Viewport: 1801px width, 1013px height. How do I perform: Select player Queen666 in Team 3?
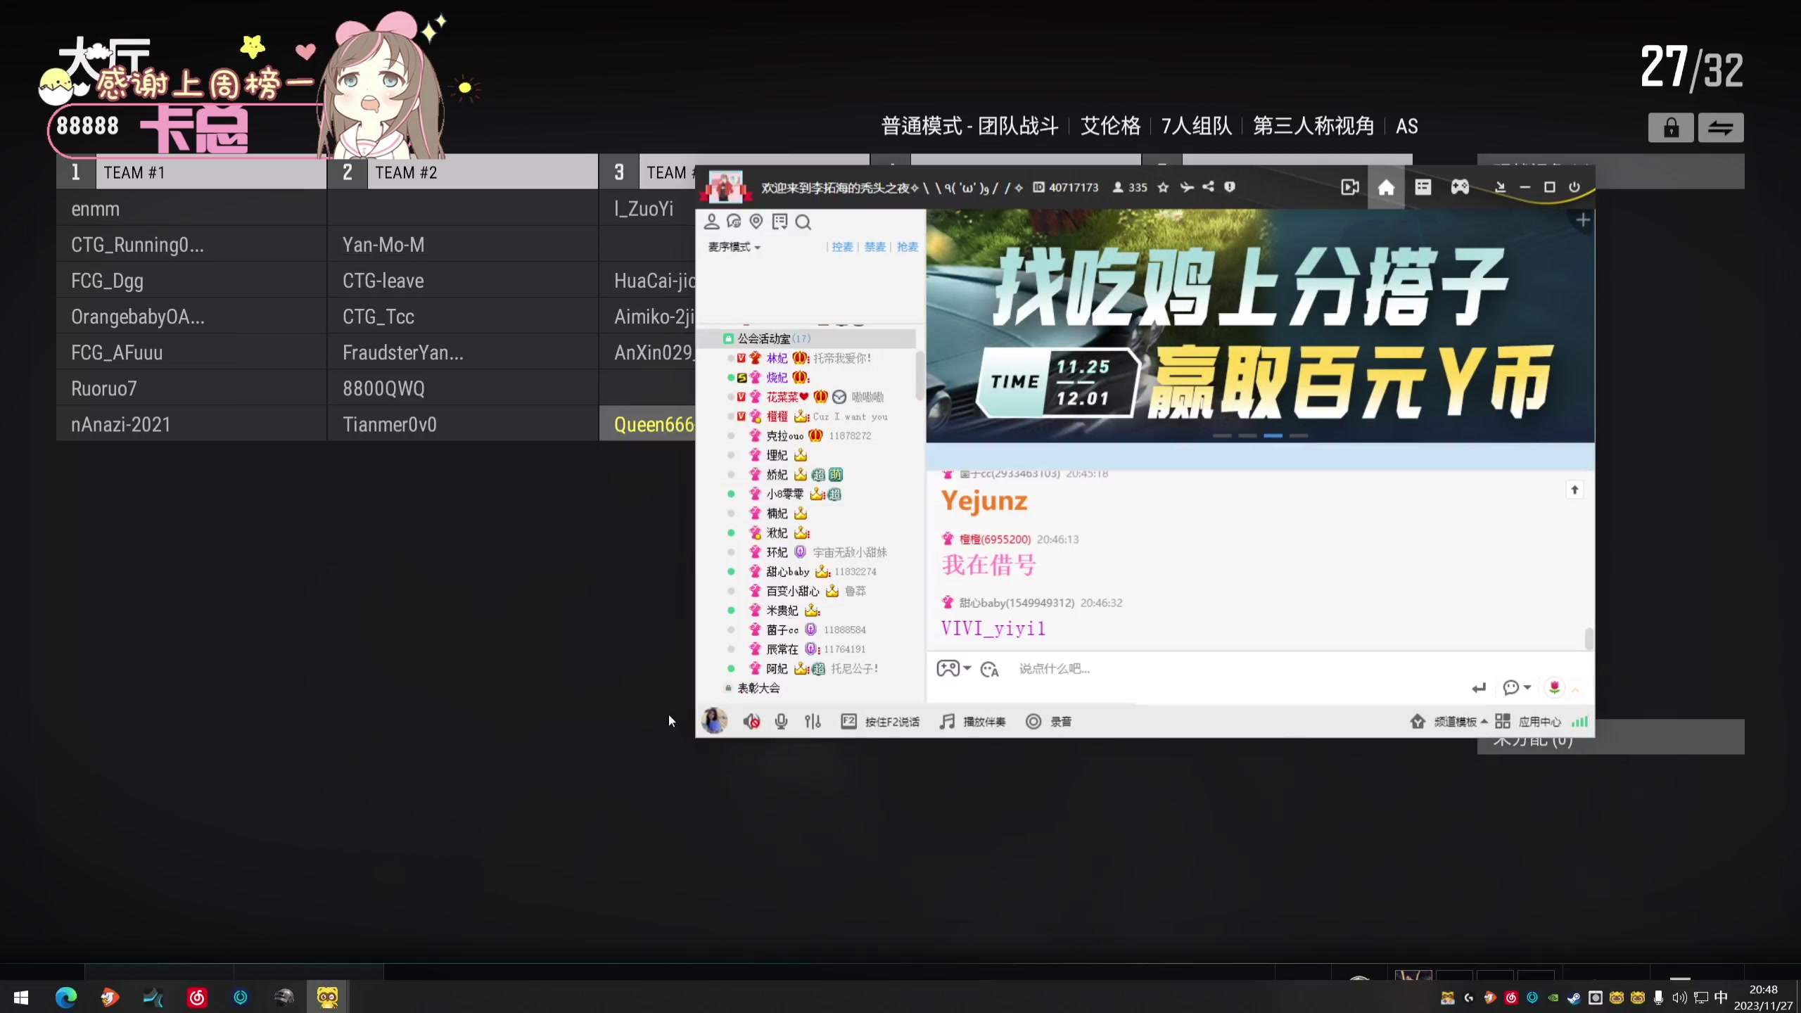[x=647, y=424]
